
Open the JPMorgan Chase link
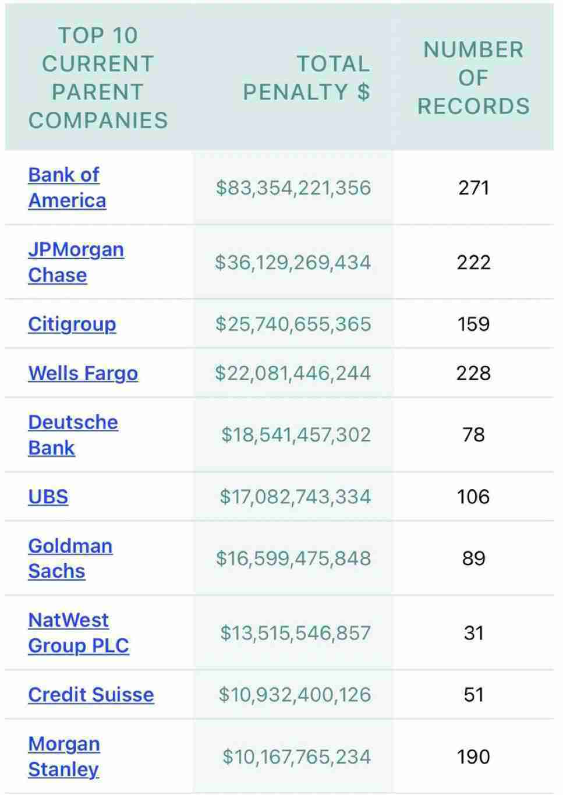coord(75,262)
